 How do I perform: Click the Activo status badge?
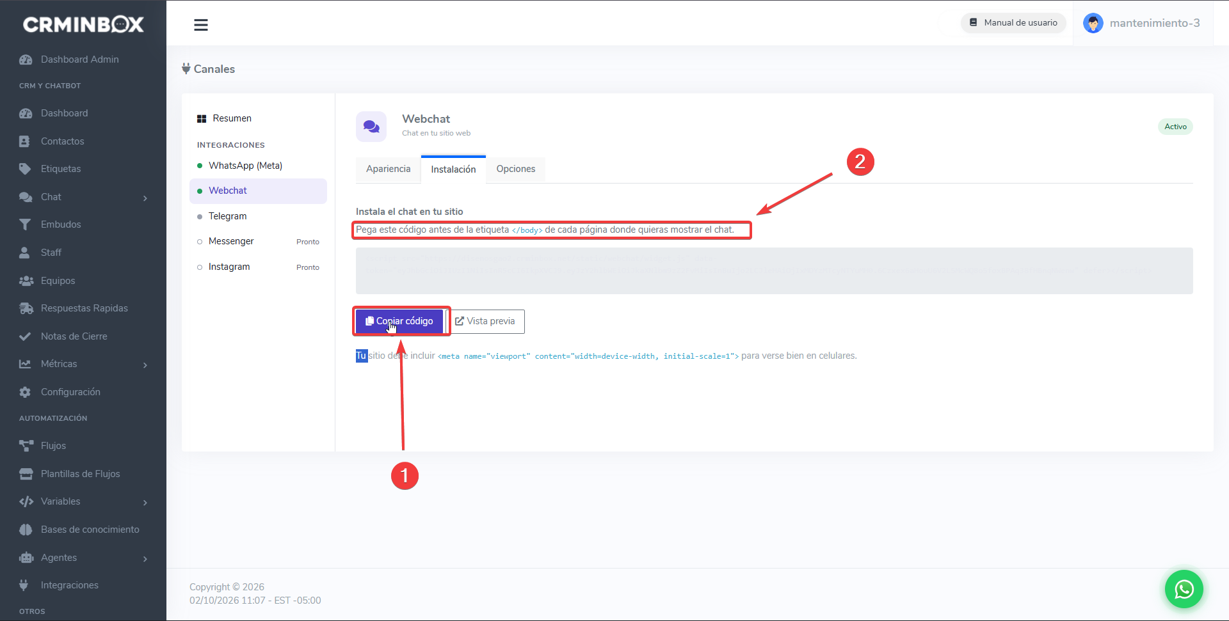pyautogui.click(x=1175, y=127)
